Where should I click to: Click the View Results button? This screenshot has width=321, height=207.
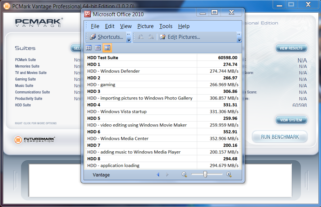[x=291, y=48]
